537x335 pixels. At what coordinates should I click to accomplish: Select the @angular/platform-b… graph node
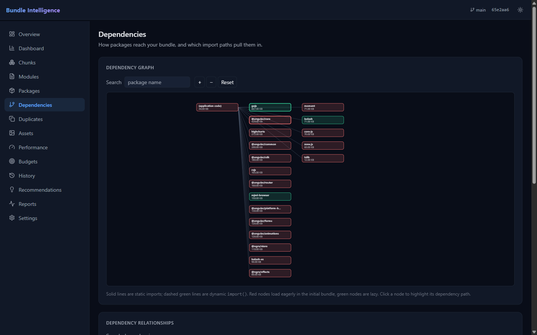[x=270, y=209]
